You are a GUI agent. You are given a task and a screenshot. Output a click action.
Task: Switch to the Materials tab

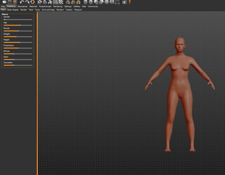(x=33, y=6)
